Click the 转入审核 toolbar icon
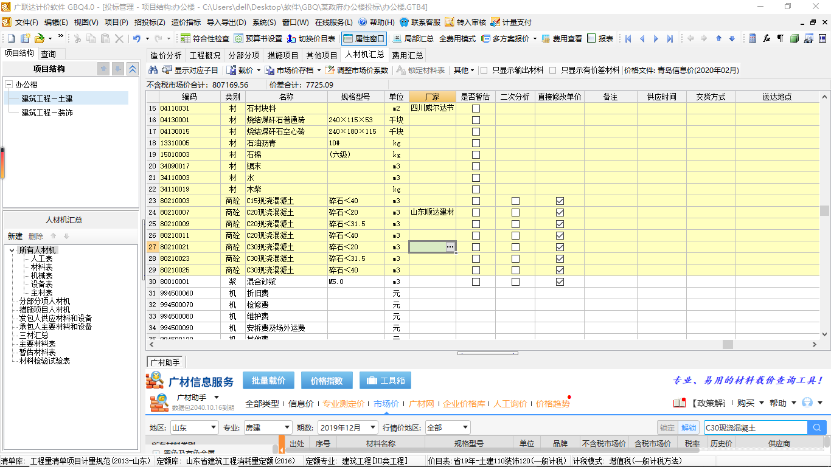This screenshot has height=467, width=831. click(465, 22)
